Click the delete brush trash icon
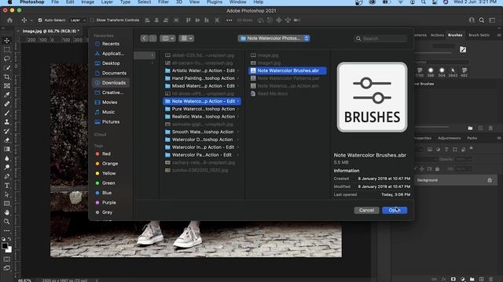Viewport: 503px width, 282px height. 490,128
